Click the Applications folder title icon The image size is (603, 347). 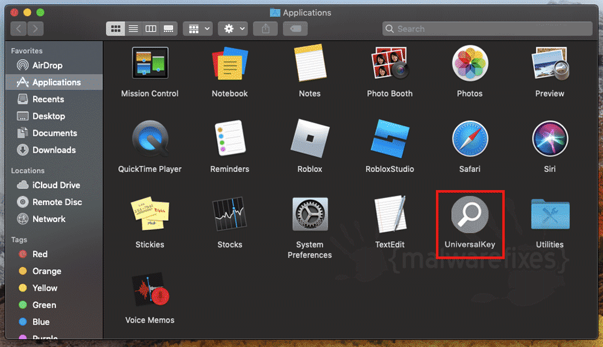[x=275, y=13]
